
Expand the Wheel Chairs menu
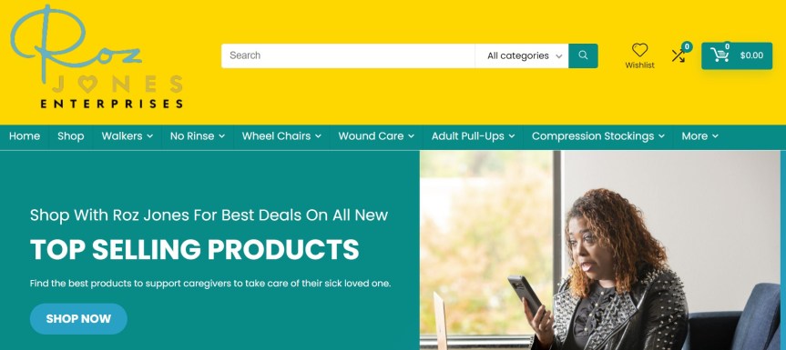281,136
